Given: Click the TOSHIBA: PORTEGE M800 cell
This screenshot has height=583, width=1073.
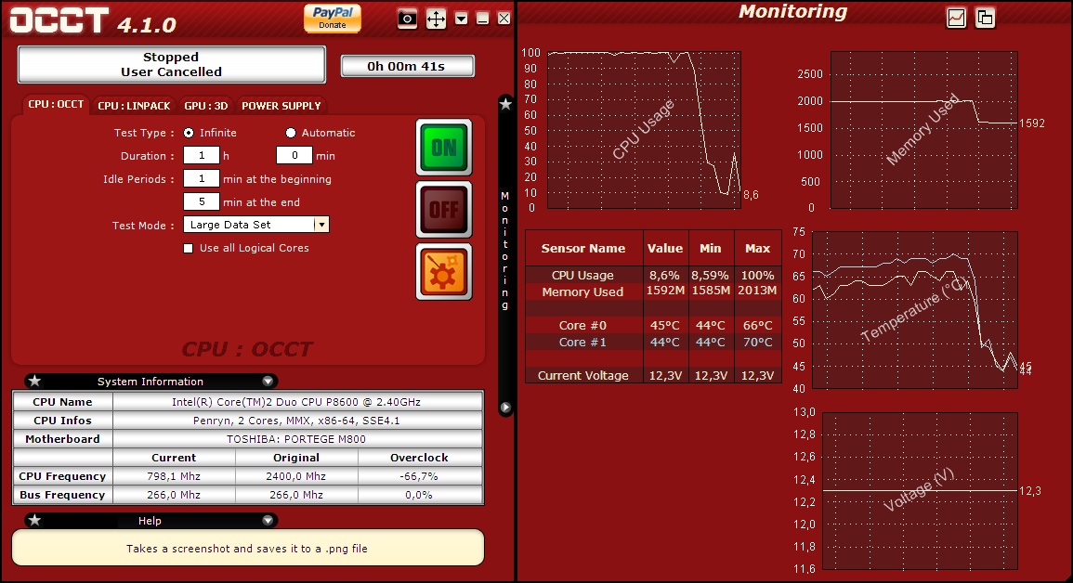Looking at the screenshot, I should tap(297, 439).
